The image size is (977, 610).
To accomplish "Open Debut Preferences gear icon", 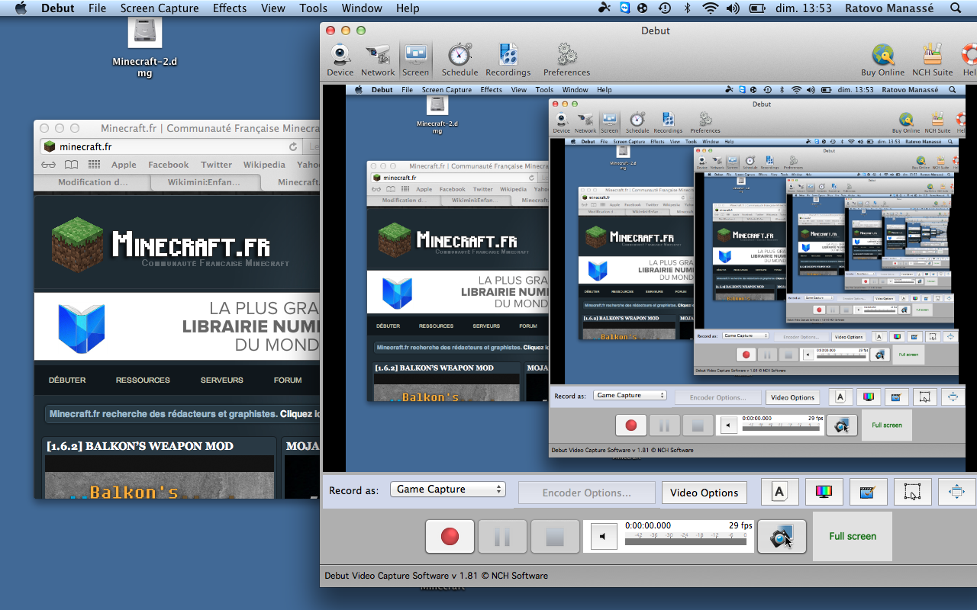I will point(566,60).
